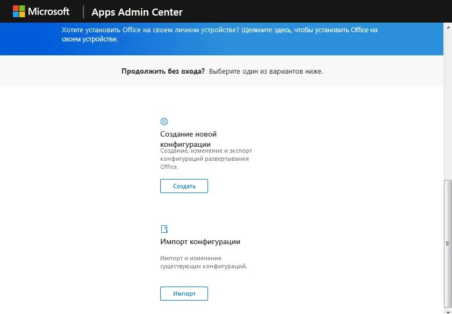Viewport: 452px width, 314px height.
Task: Click the 'Импорт и изменение существующих конфигураций.' description
Action: (x=204, y=262)
